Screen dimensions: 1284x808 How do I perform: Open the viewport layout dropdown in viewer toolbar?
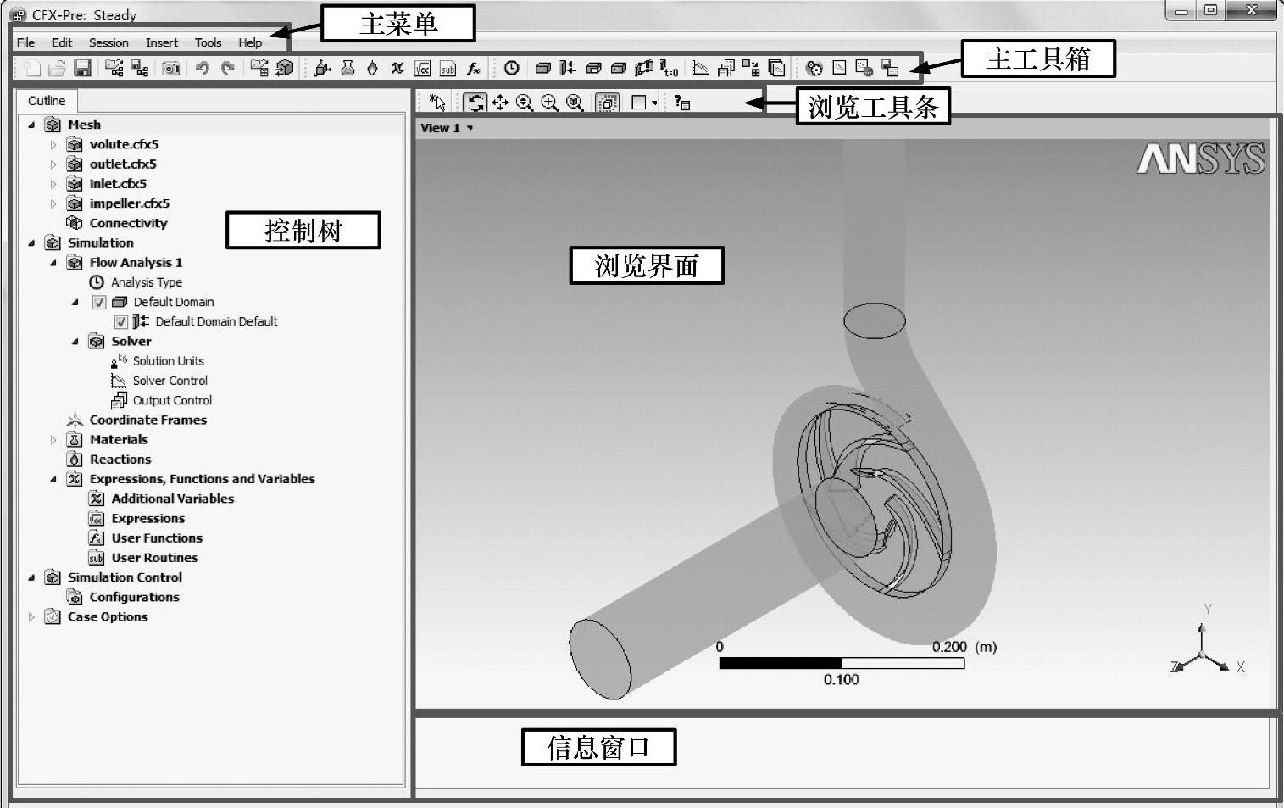click(x=654, y=103)
